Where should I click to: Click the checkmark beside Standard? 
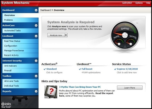pos(45,69)
